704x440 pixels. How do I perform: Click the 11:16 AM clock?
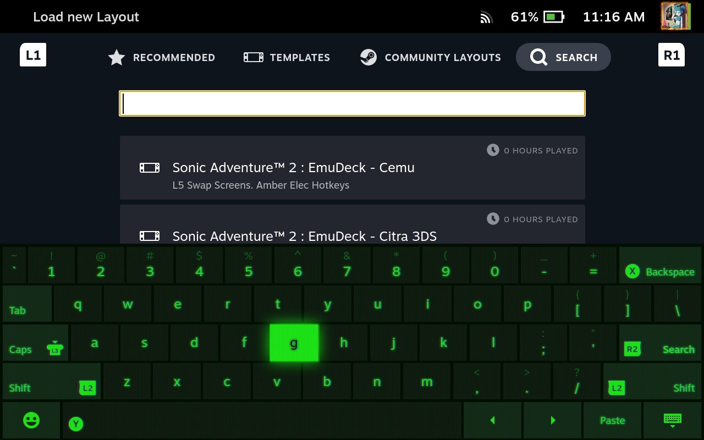tap(613, 17)
